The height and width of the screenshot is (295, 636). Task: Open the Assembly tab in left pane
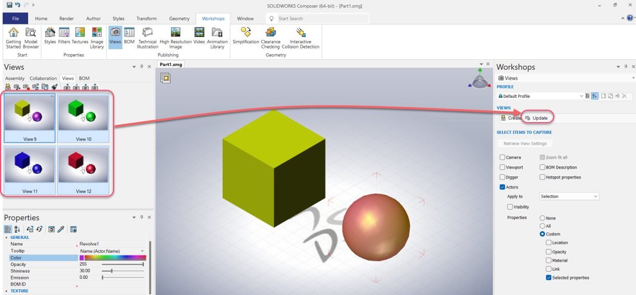click(15, 79)
